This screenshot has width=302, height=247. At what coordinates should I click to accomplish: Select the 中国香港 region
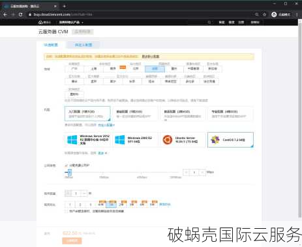193,69
